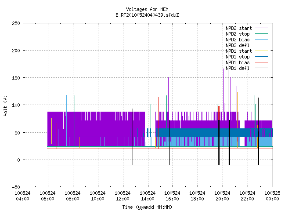Click the y-axis tick label 250
Screen dimensions: 281x211
pos(16,23)
